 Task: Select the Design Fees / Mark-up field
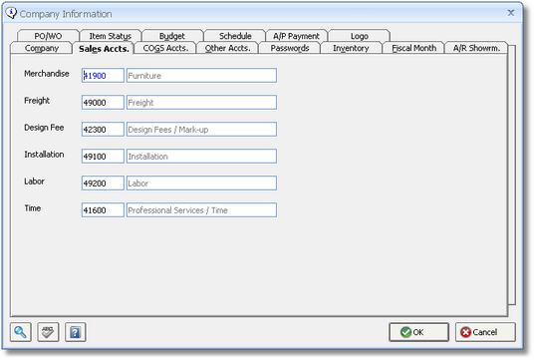point(201,130)
